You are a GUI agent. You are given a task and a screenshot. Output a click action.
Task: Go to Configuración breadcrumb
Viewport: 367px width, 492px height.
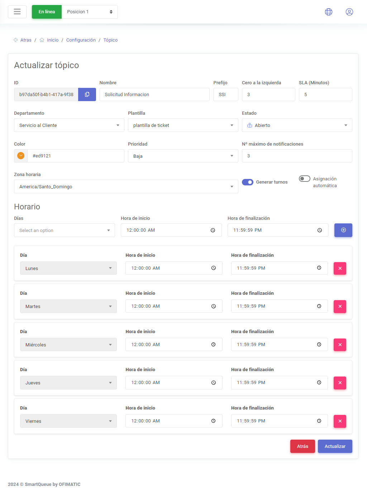tap(81, 40)
